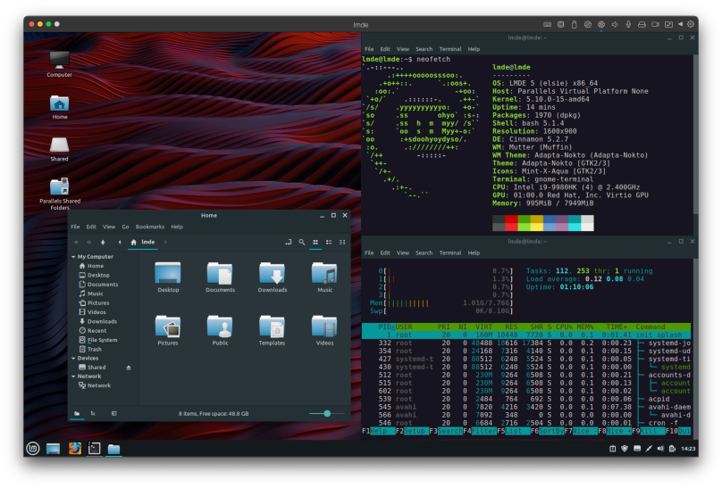Image resolution: width=722 pixels, height=488 pixels.
Task: Click the CPU% column header in htop
Action: click(x=564, y=327)
